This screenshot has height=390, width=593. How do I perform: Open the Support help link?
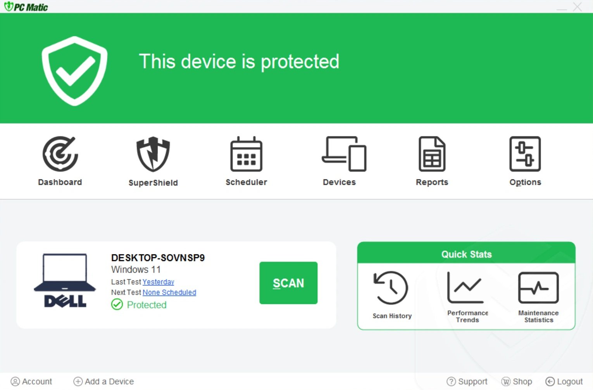(x=467, y=381)
